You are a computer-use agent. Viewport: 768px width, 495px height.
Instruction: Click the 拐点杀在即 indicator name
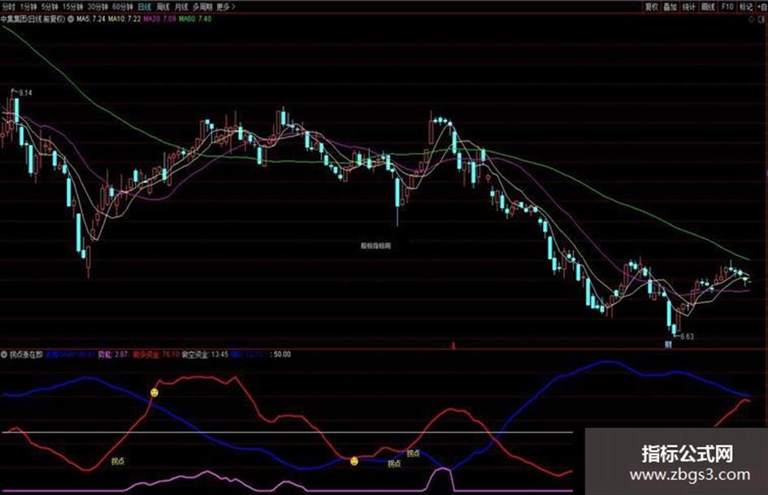(x=26, y=354)
